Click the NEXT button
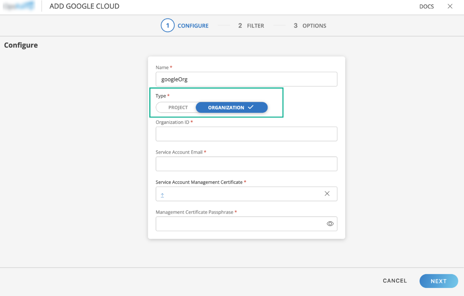Screen dimensions: 464x296 coord(439,281)
